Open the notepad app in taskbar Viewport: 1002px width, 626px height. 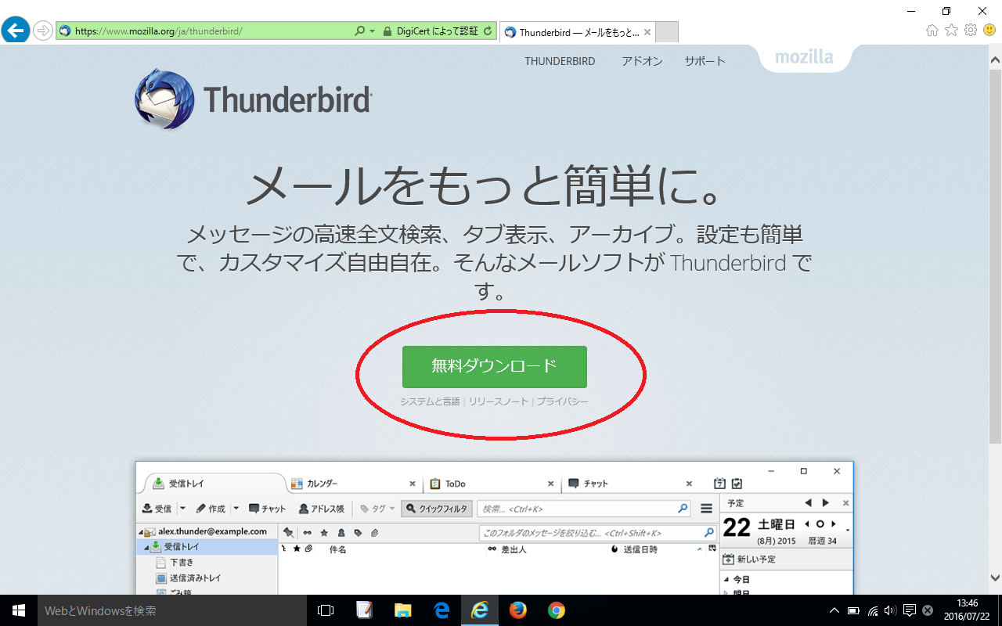(x=364, y=610)
